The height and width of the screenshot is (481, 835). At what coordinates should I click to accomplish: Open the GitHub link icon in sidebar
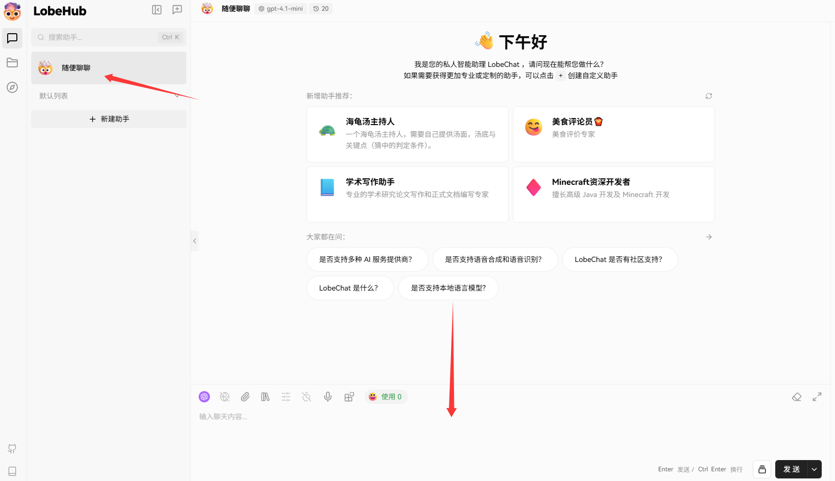point(12,449)
